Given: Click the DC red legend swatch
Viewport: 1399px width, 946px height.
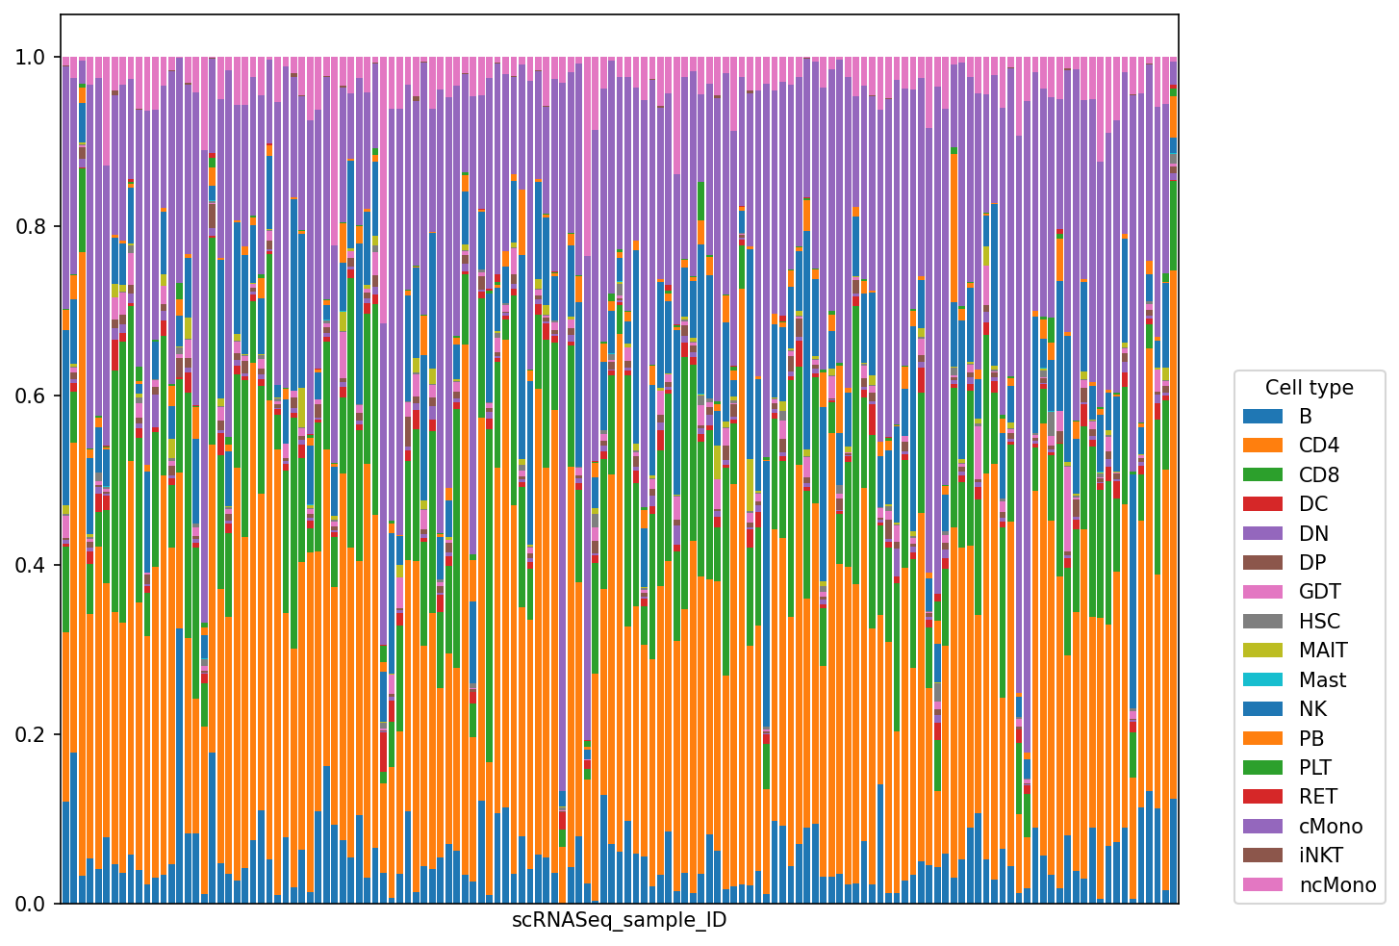Looking at the screenshot, I should coord(1263,504).
